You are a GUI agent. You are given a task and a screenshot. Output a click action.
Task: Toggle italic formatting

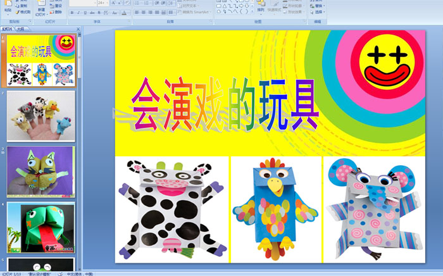[x=78, y=13]
